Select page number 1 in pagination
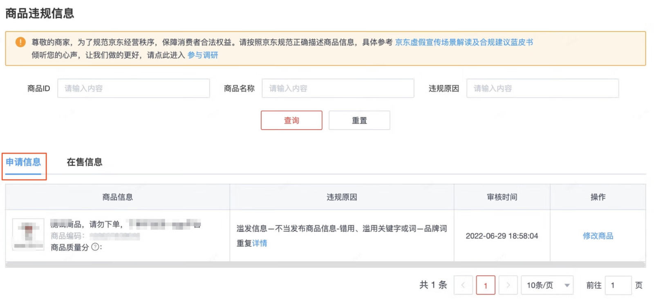 (x=486, y=285)
